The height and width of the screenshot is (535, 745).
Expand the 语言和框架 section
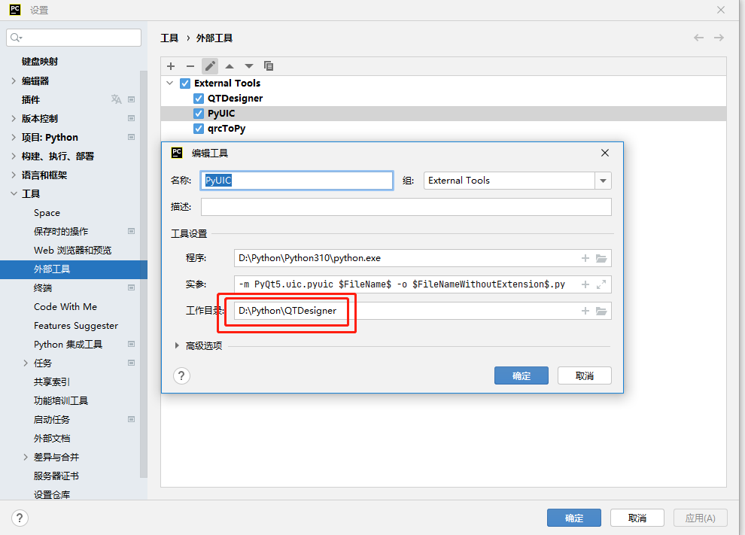coord(14,175)
